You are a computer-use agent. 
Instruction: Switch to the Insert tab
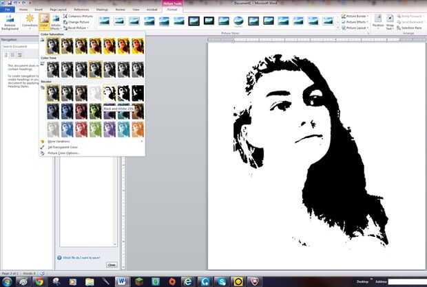click(39, 10)
